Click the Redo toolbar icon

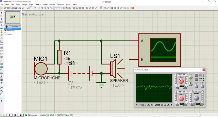pos(59,8)
